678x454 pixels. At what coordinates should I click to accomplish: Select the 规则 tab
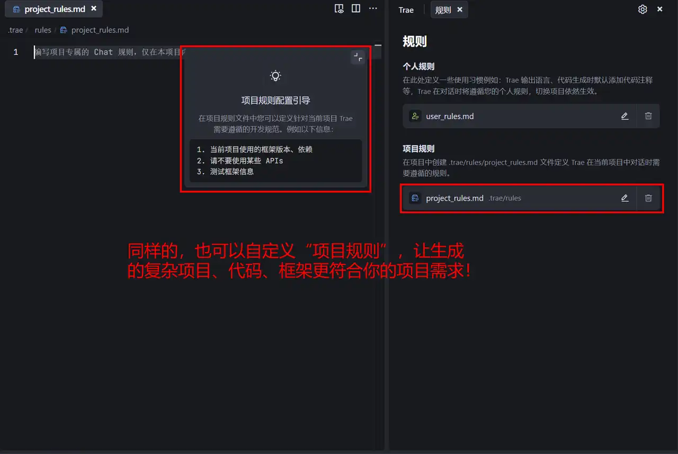pyautogui.click(x=443, y=10)
